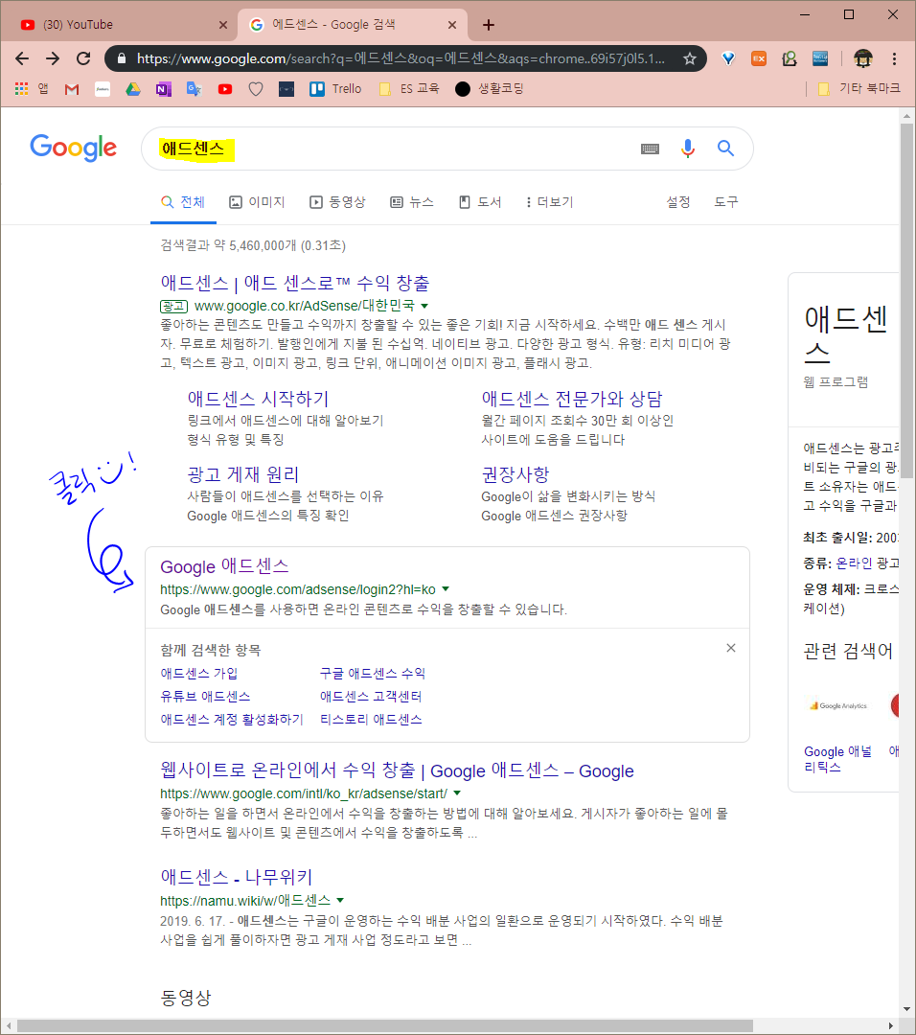Open the Google 애드센스 search result
The width and height of the screenshot is (916, 1035).
click(x=224, y=566)
